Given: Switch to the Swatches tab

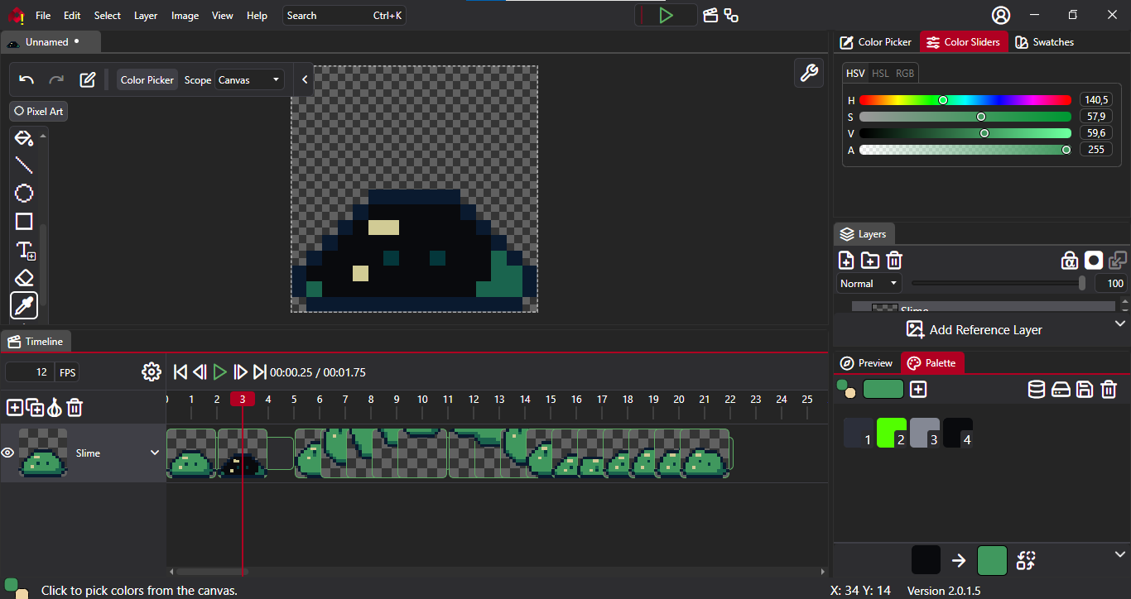Looking at the screenshot, I should coord(1044,42).
